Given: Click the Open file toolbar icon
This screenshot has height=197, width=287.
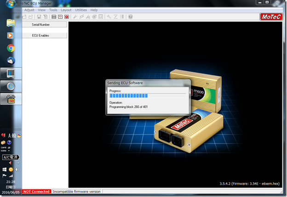Looking at the screenshot, I should coord(30,17).
